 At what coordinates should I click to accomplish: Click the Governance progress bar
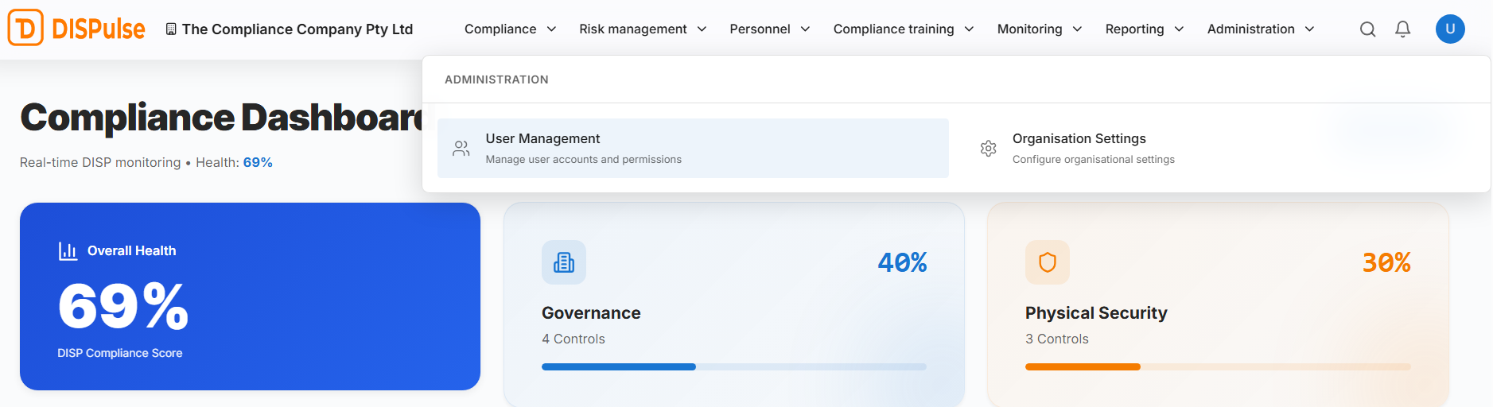click(x=733, y=366)
